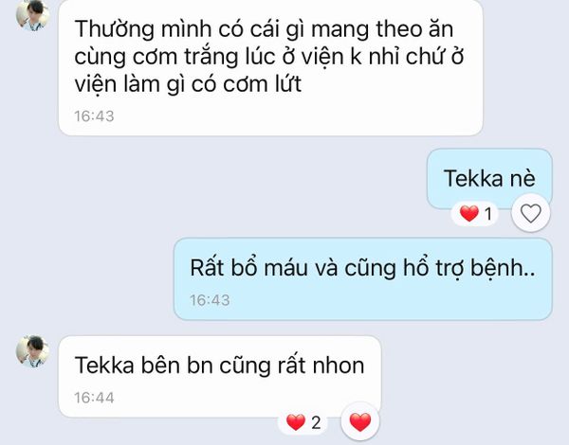Viewport: 569px width, 445px height.
Task: Click the 16:43 timestamp in the blue bubble
Action: (210, 300)
